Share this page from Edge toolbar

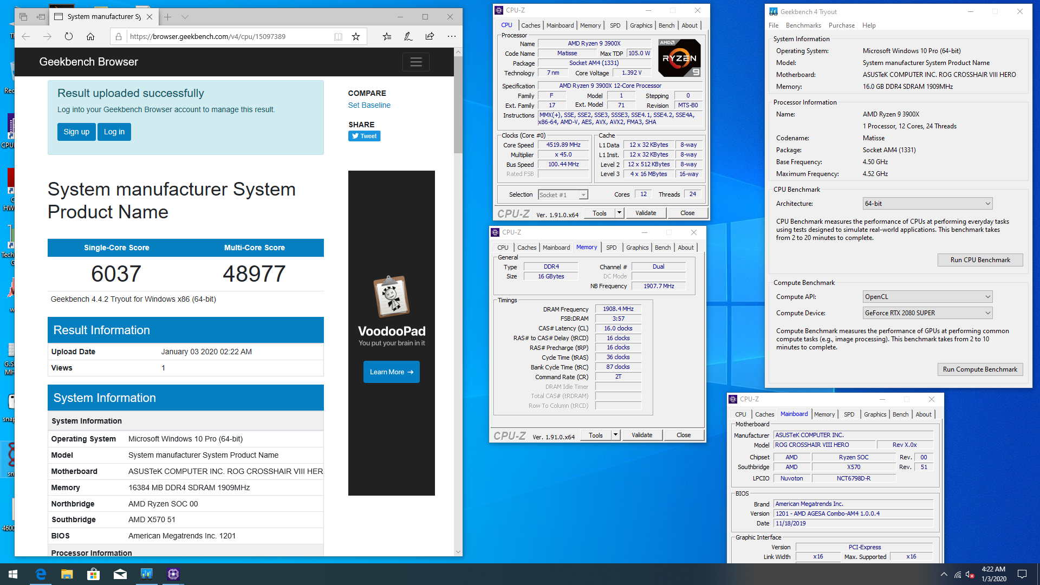430,36
